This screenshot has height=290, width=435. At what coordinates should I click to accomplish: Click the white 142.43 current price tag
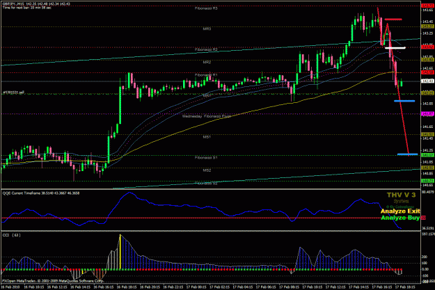[428, 81]
